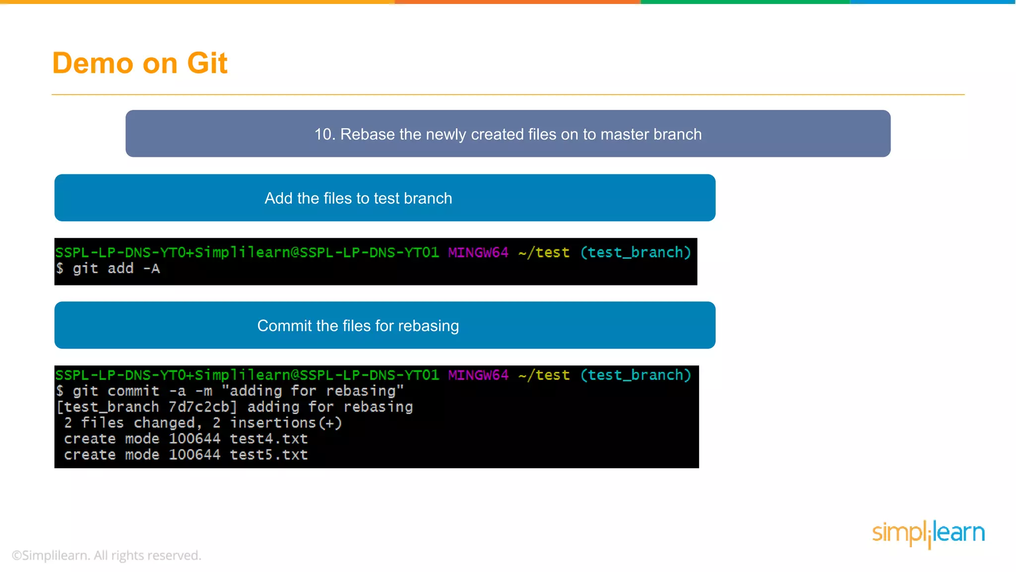Click the "Add the files to test branch" box

coord(385,198)
